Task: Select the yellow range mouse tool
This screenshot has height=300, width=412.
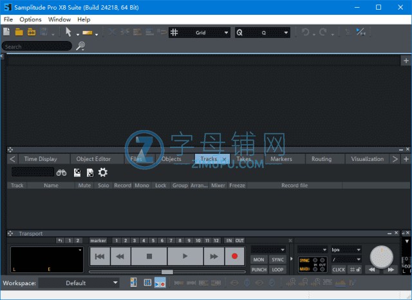Action: pyautogui.click(x=88, y=33)
